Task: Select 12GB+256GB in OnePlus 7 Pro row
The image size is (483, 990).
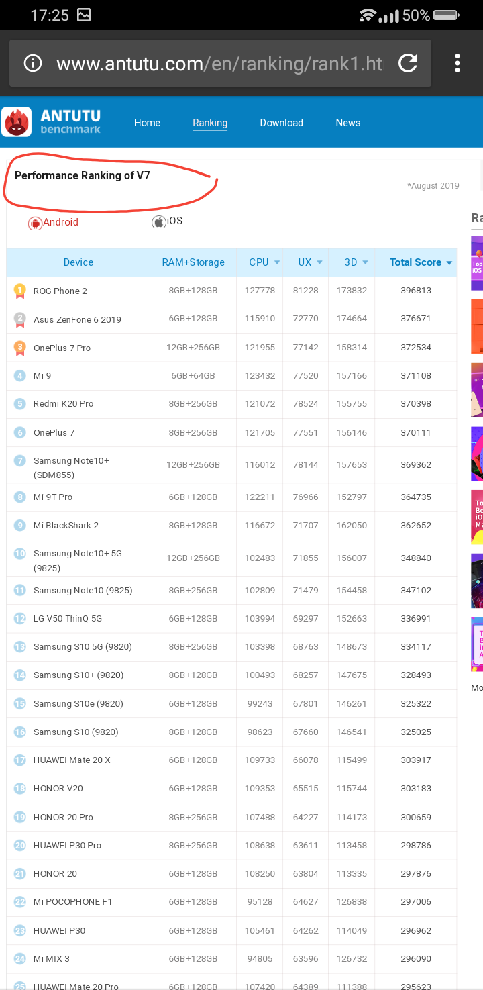Action: tap(193, 348)
